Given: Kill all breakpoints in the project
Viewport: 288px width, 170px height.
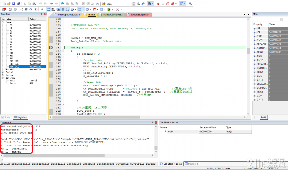Looking at the screenshot, I should [x=173, y=4].
